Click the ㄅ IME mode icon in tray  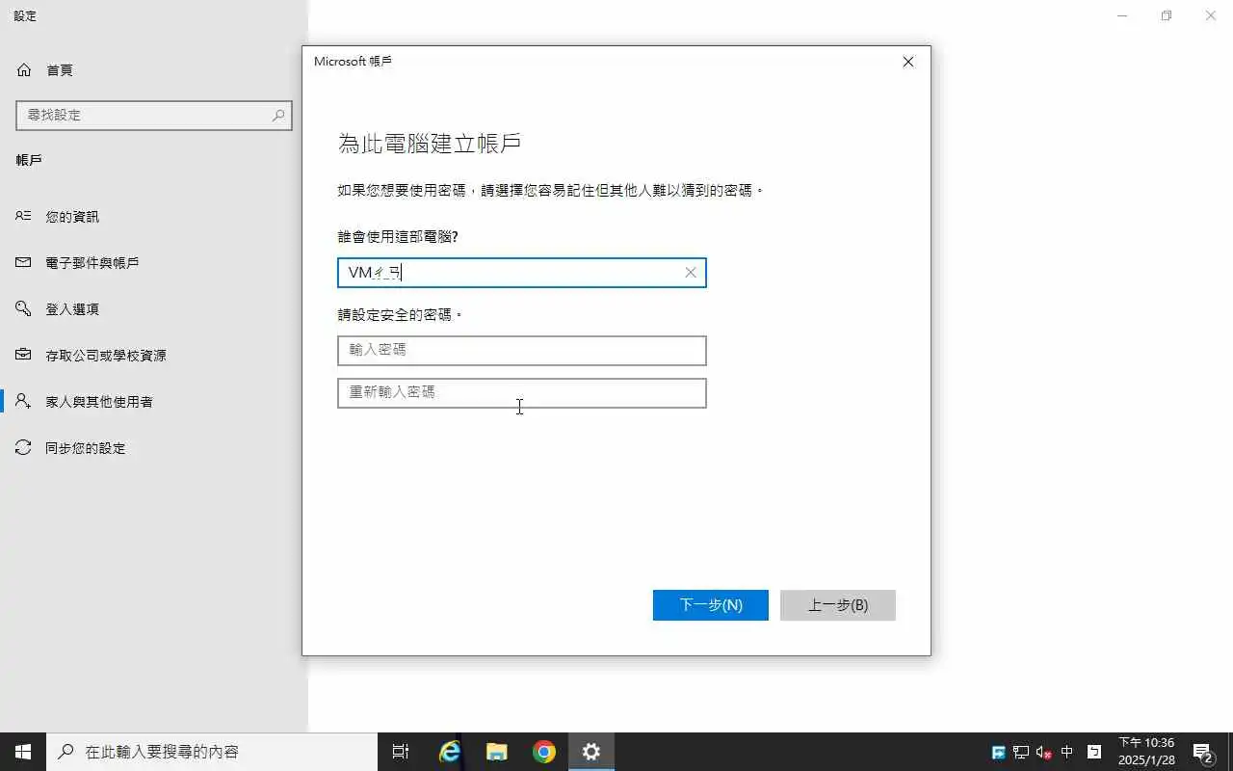pyautogui.click(x=1094, y=752)
